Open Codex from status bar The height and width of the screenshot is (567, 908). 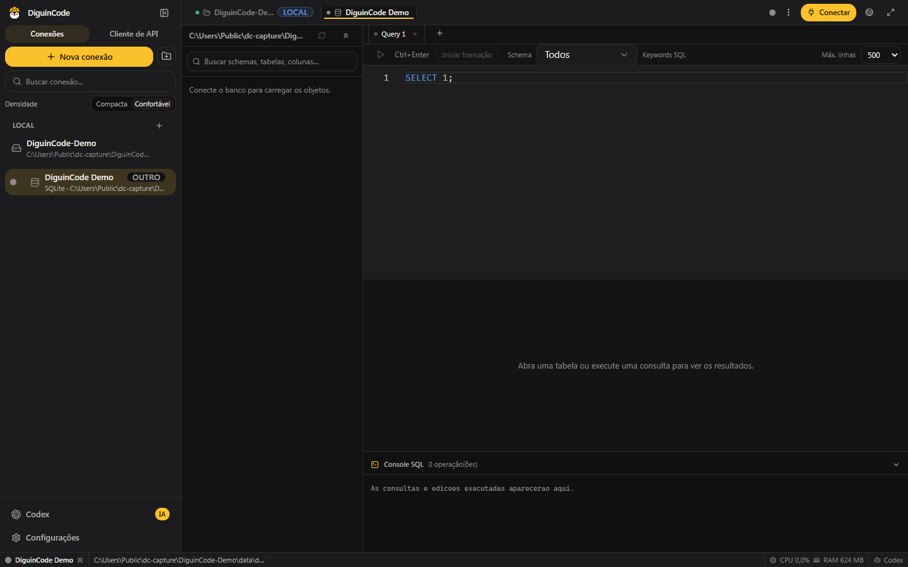click(x=888, y=560)
